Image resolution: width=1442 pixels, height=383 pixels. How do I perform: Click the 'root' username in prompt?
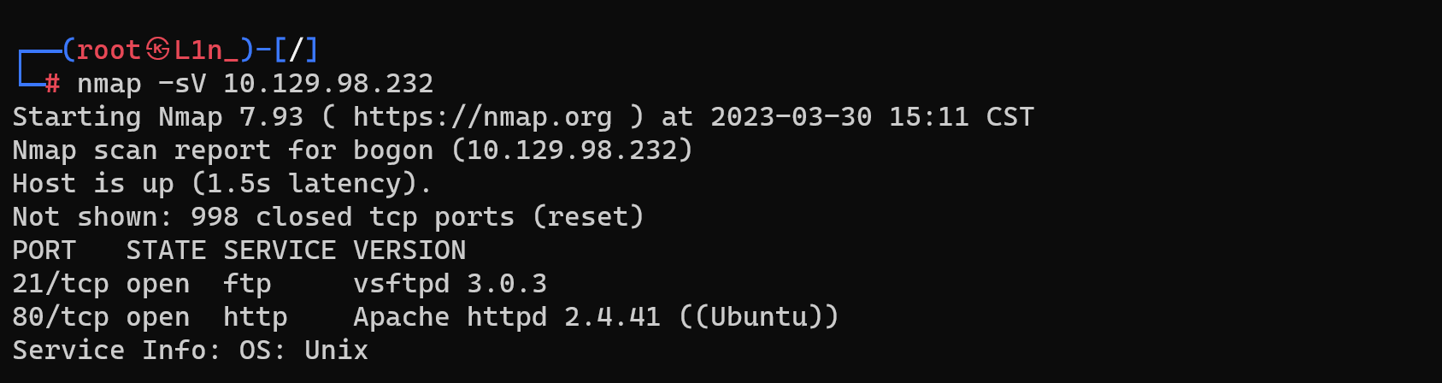tap(109, 50)
